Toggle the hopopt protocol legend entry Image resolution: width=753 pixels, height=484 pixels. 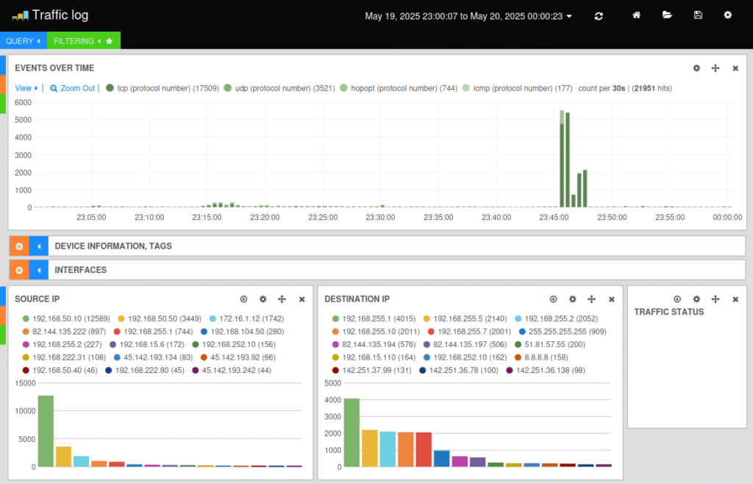click(399, 88)
